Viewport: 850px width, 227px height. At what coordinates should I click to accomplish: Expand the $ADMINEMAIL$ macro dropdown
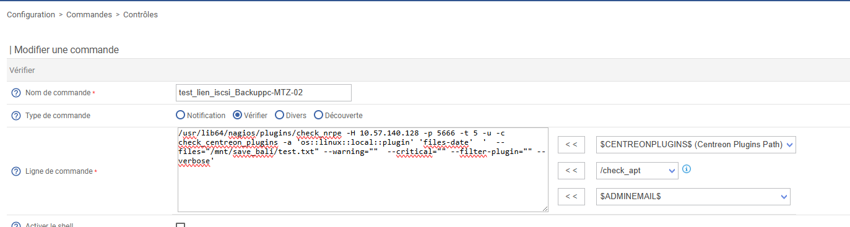(693, 197)
